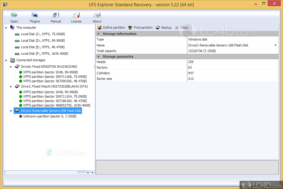
Task: Collapse the This computer tree node
Action: [6, 28]
